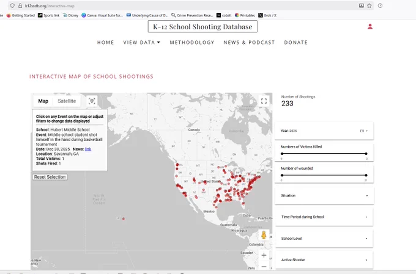The height and width of the screenshot is (274, 416).
Task: Switch map to Map view
Action: pyautogui.click(x=43, y=101)
